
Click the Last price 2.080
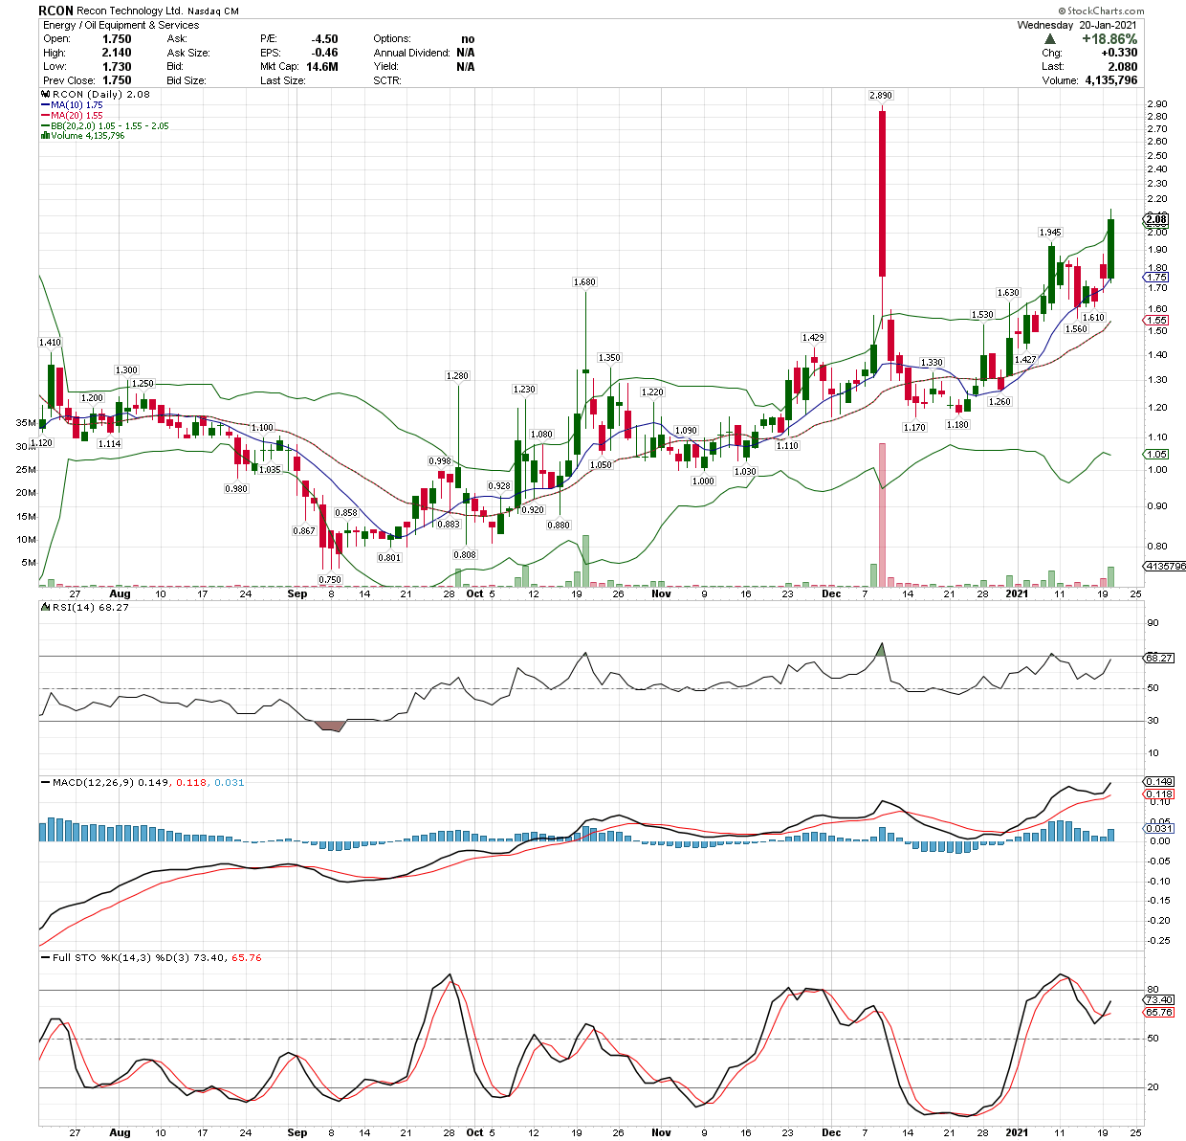tap(1122, 67)
